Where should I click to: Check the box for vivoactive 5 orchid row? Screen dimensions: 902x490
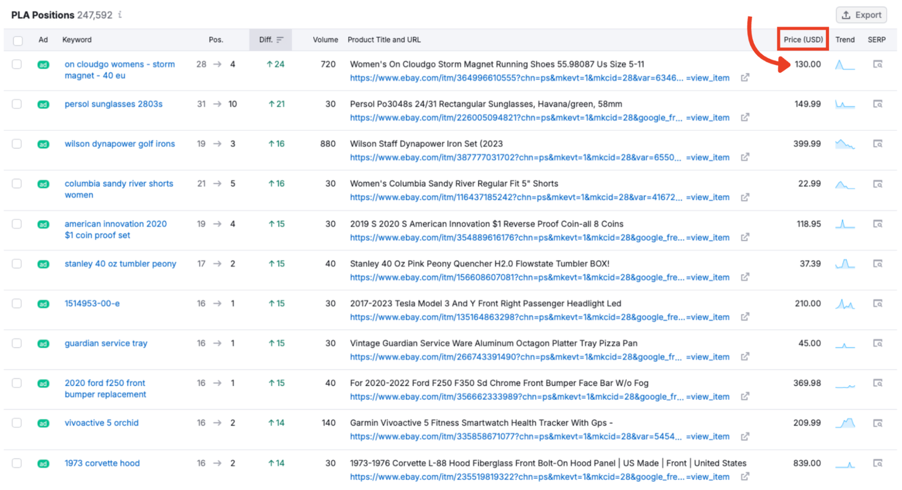pos(17,423)
